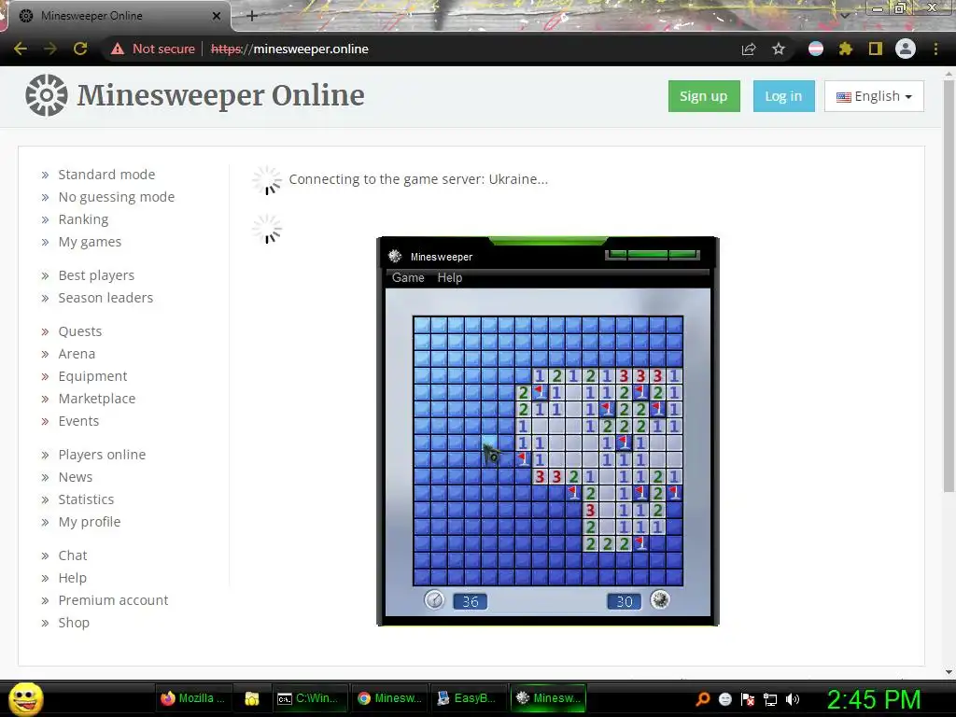The image size is (956, 717).
Task: Go to the Ranking page
Action: click(83, 219)
